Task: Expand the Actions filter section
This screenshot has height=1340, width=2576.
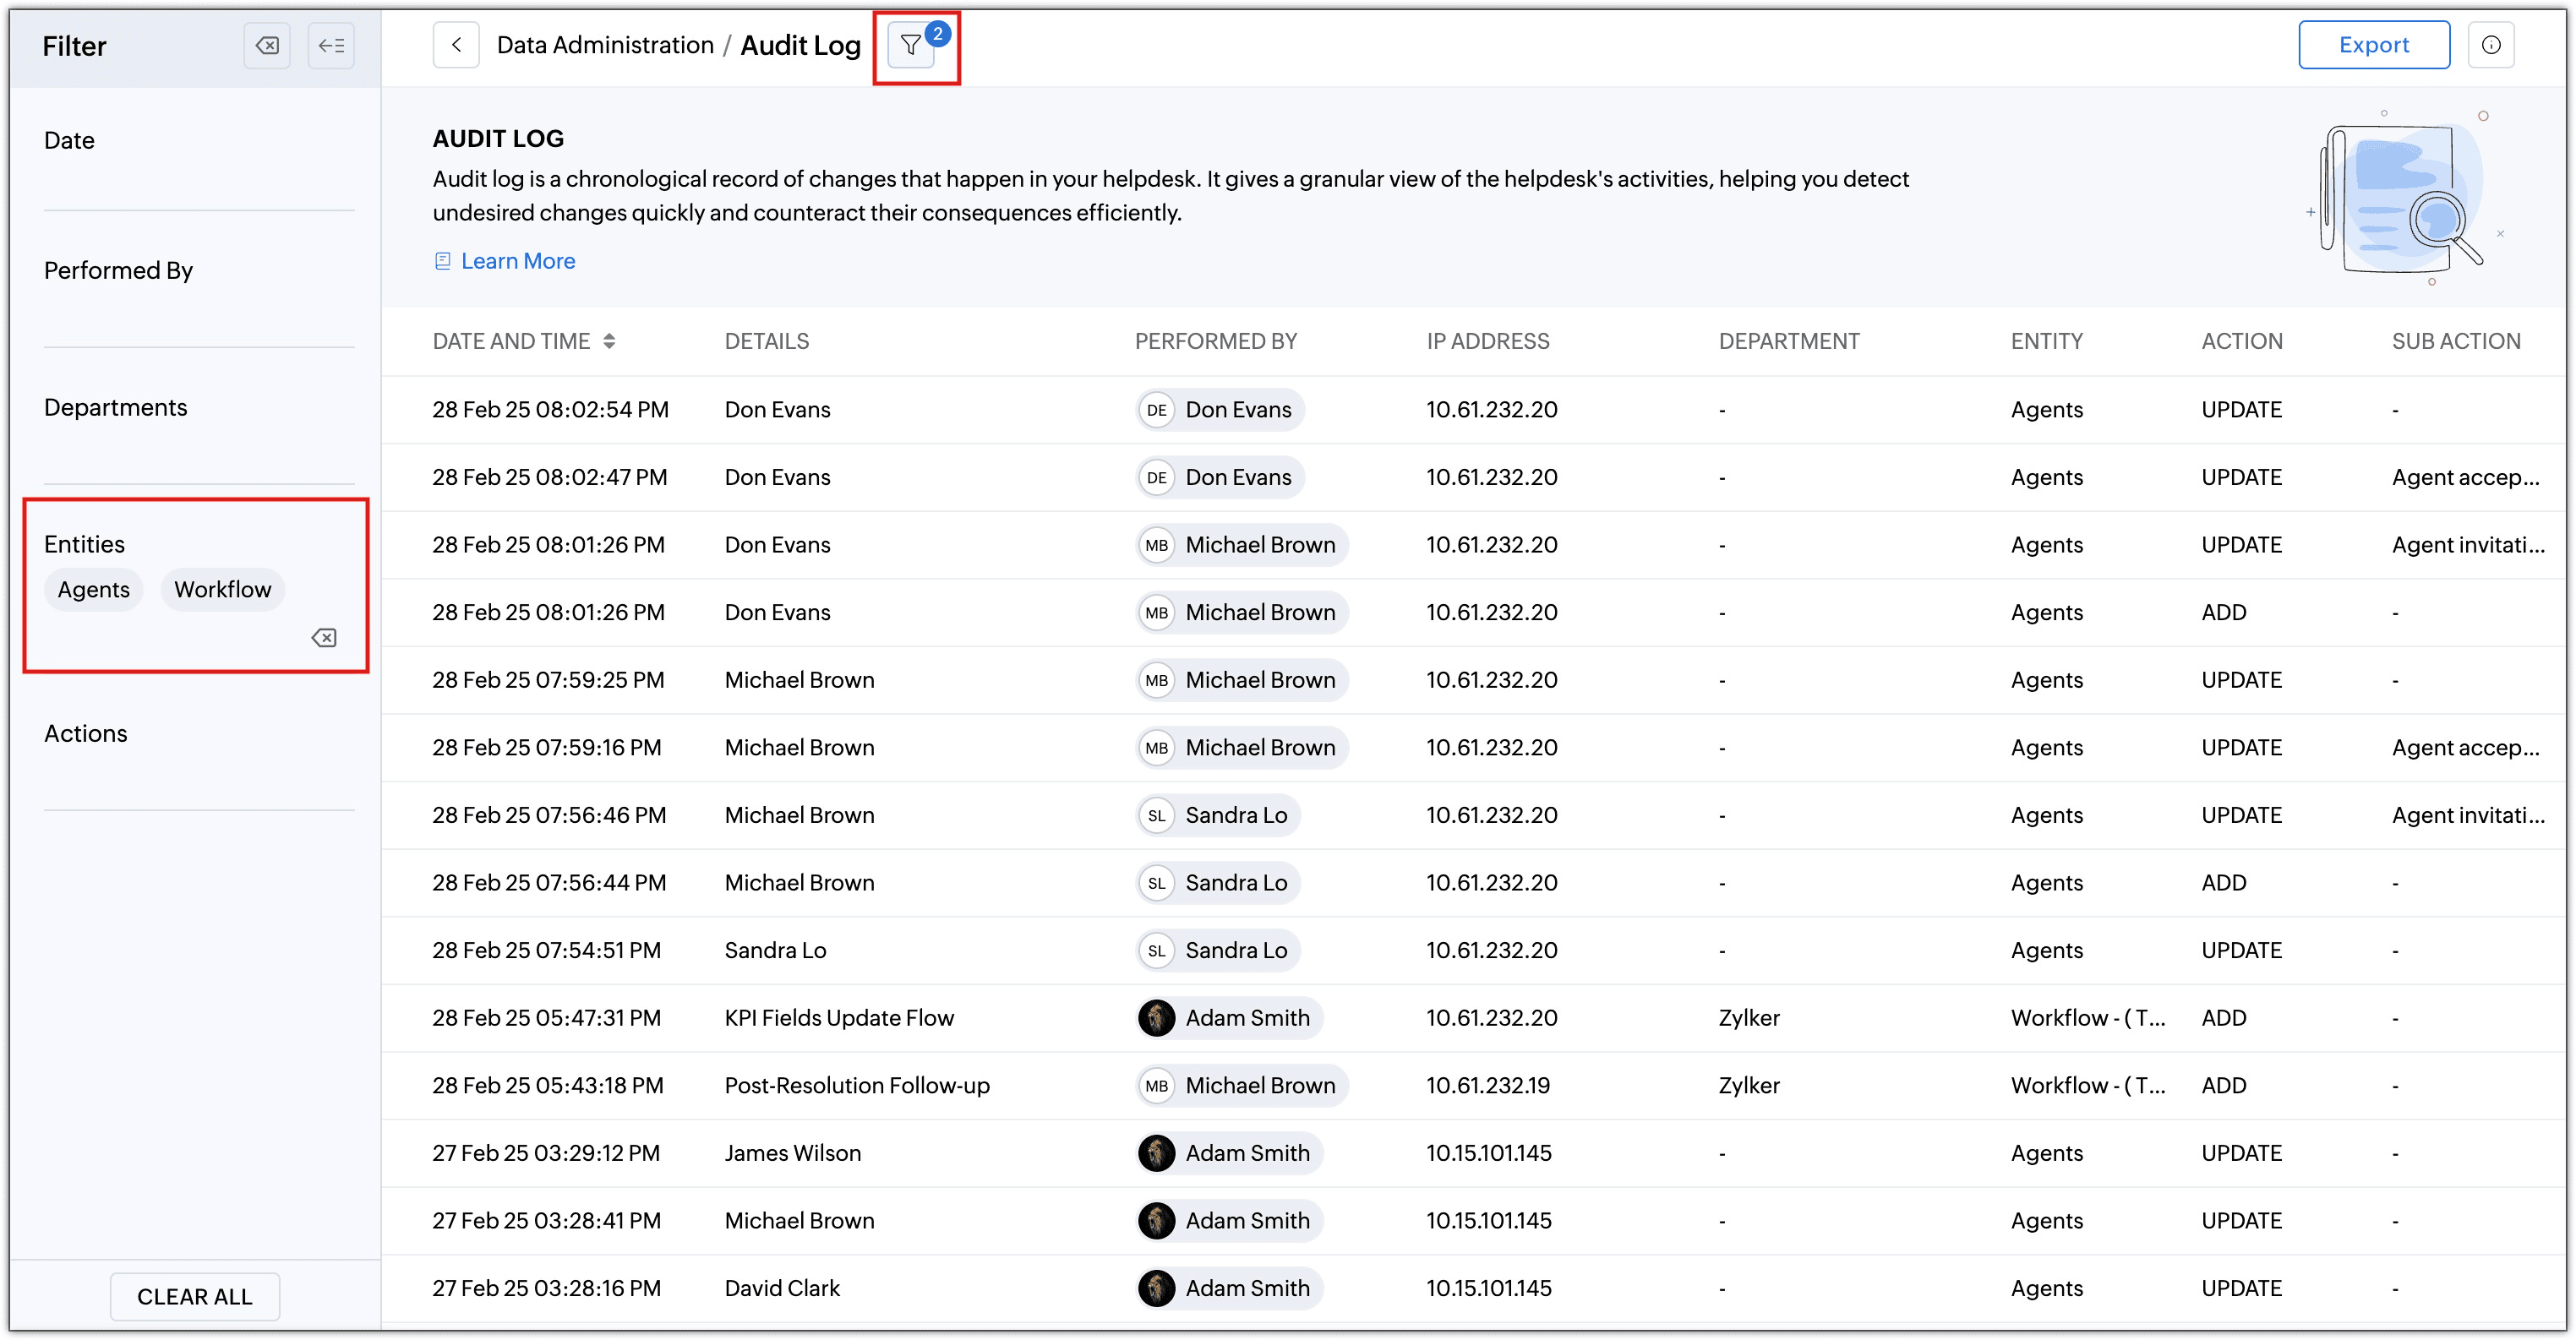Action: (x=86, y=734)
